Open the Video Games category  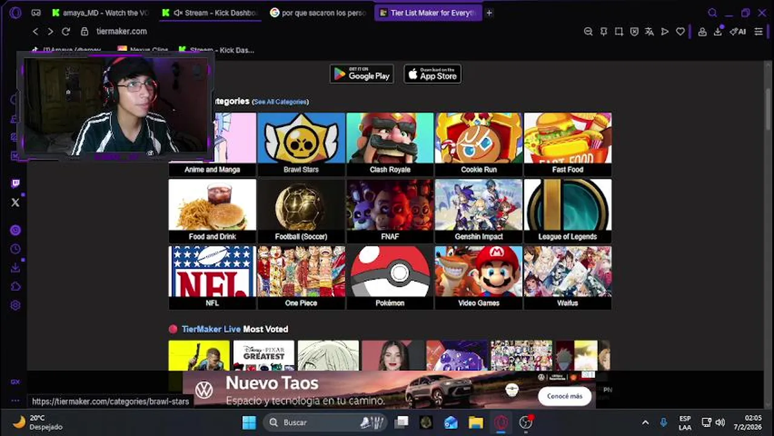click(478, 277)
